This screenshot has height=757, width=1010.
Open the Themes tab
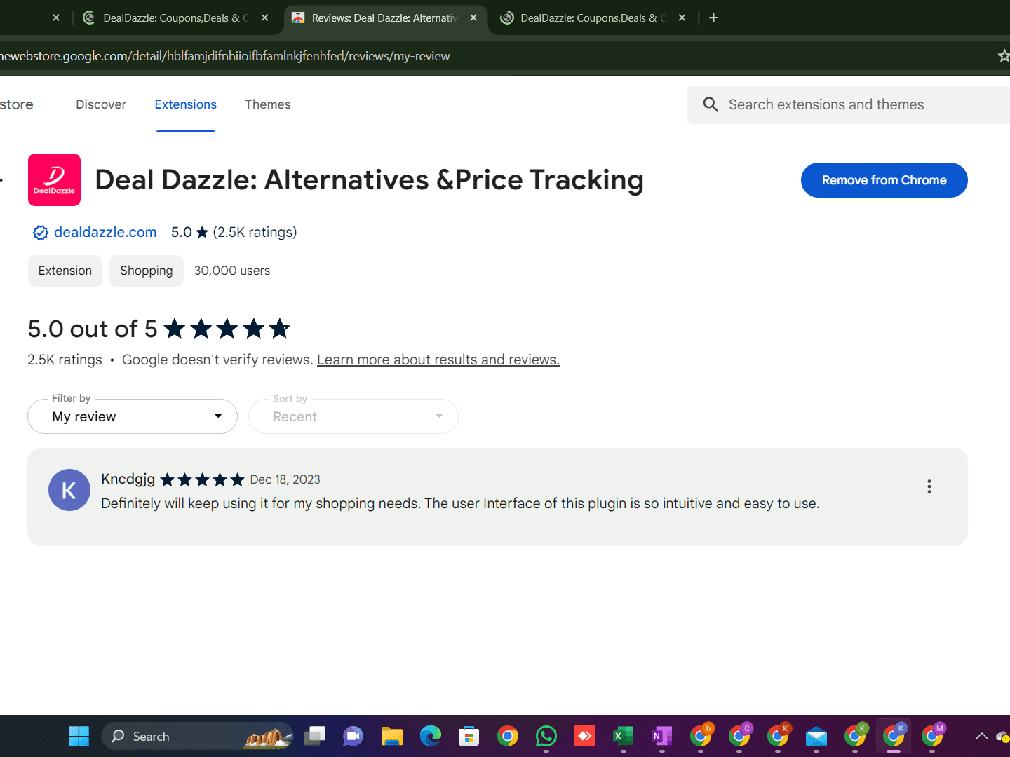pyautogui.click(x=268, y=104)
